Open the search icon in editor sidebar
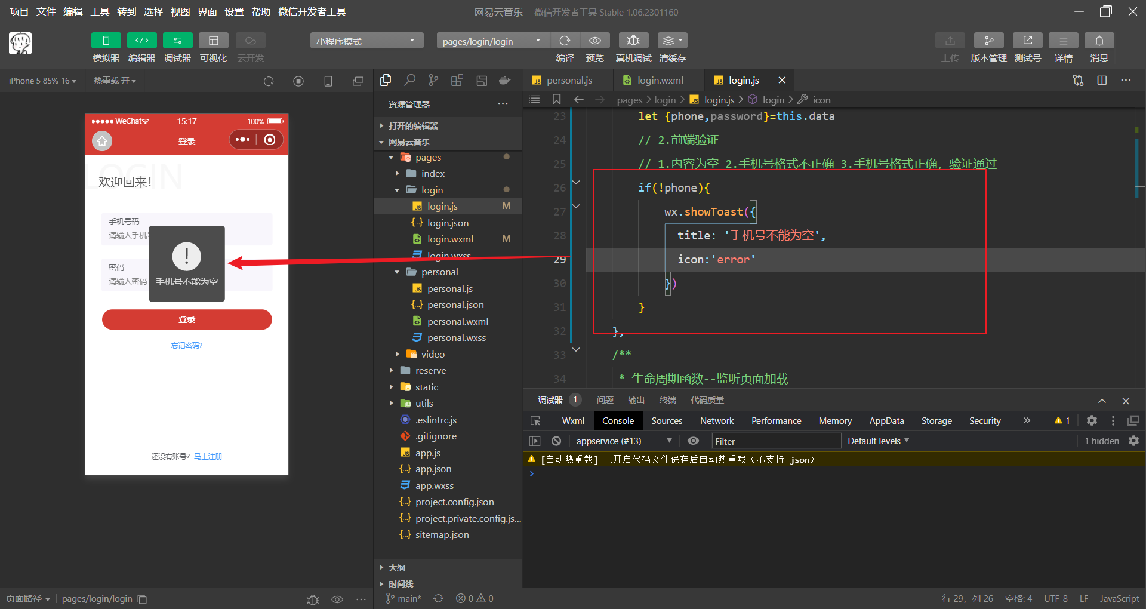This screenshot has height=609, width=1146. (409, 80)
